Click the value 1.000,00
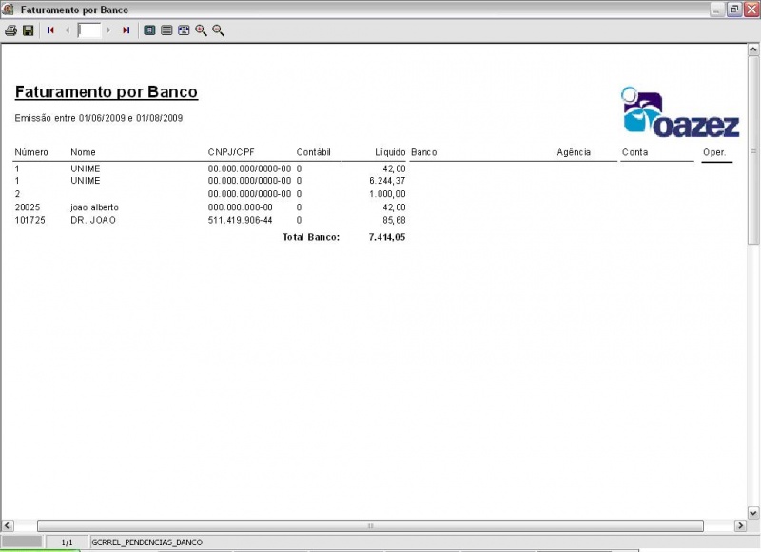Image resolution: width=761 pixels, height=552 pixels. (387, 194)
